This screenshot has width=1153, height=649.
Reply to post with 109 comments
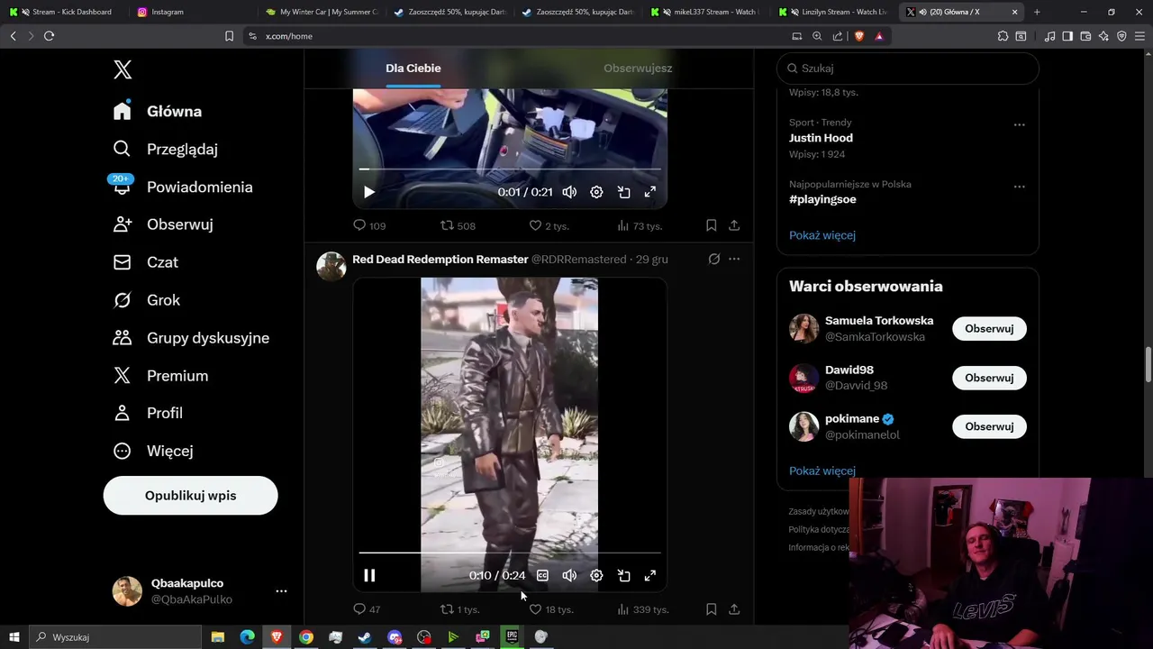[369, 225]
